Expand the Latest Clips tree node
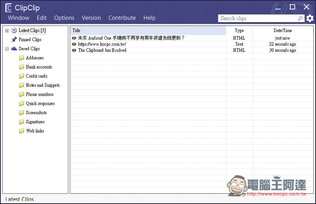 tap(7, 31)
